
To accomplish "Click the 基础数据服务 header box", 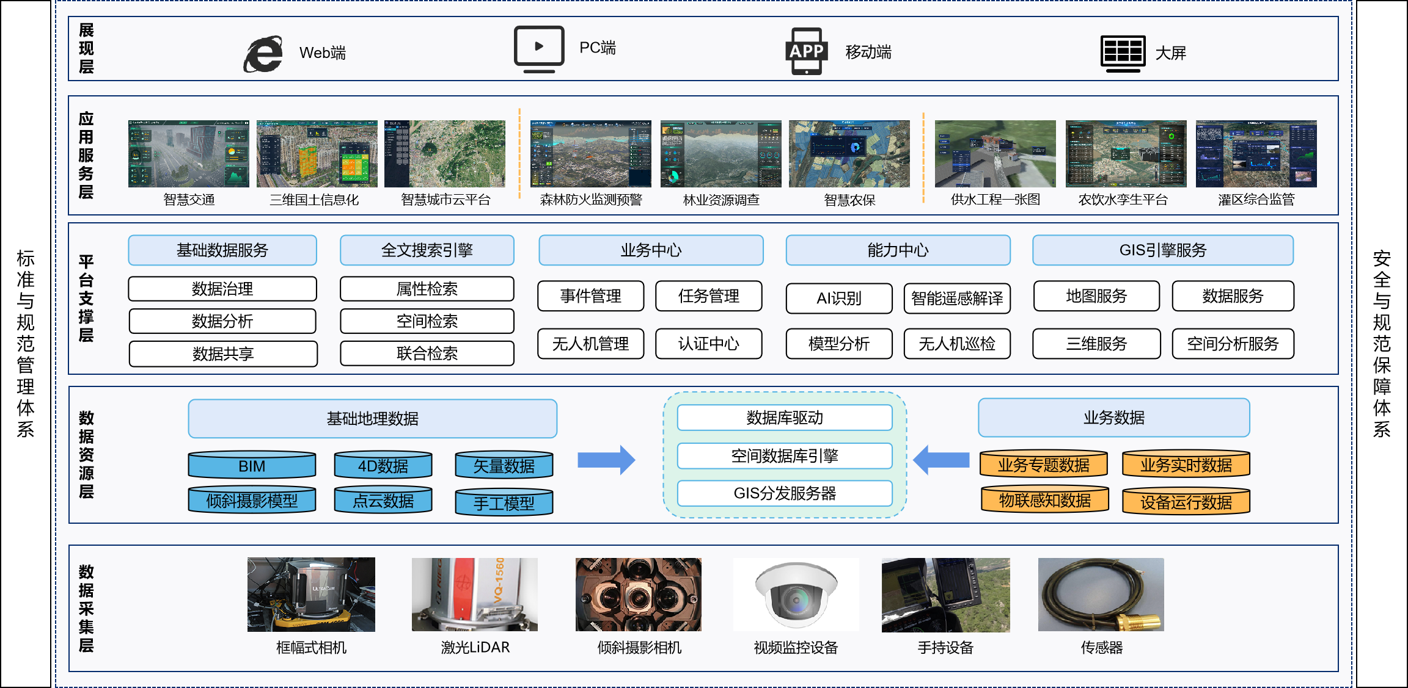I will click(222, 250).
